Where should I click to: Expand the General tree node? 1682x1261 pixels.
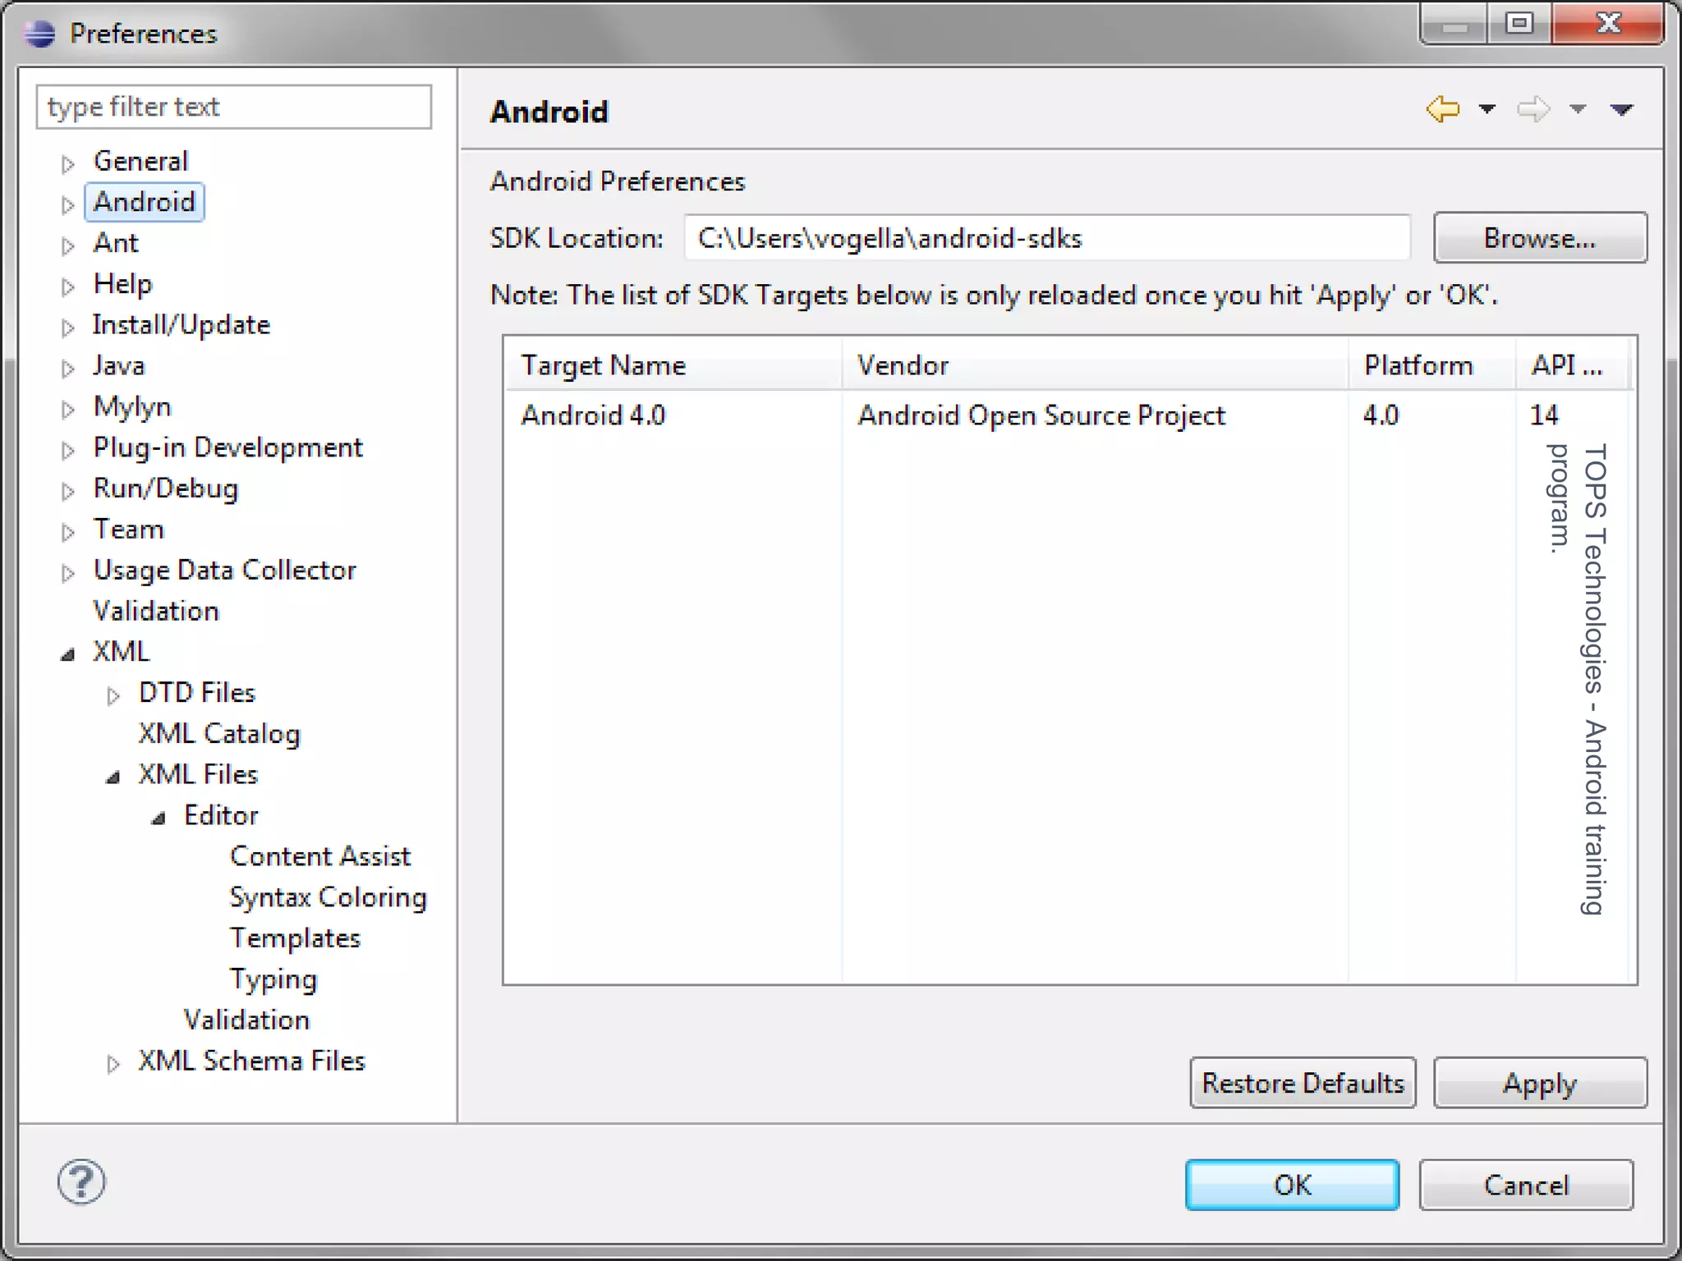point(68,163)
